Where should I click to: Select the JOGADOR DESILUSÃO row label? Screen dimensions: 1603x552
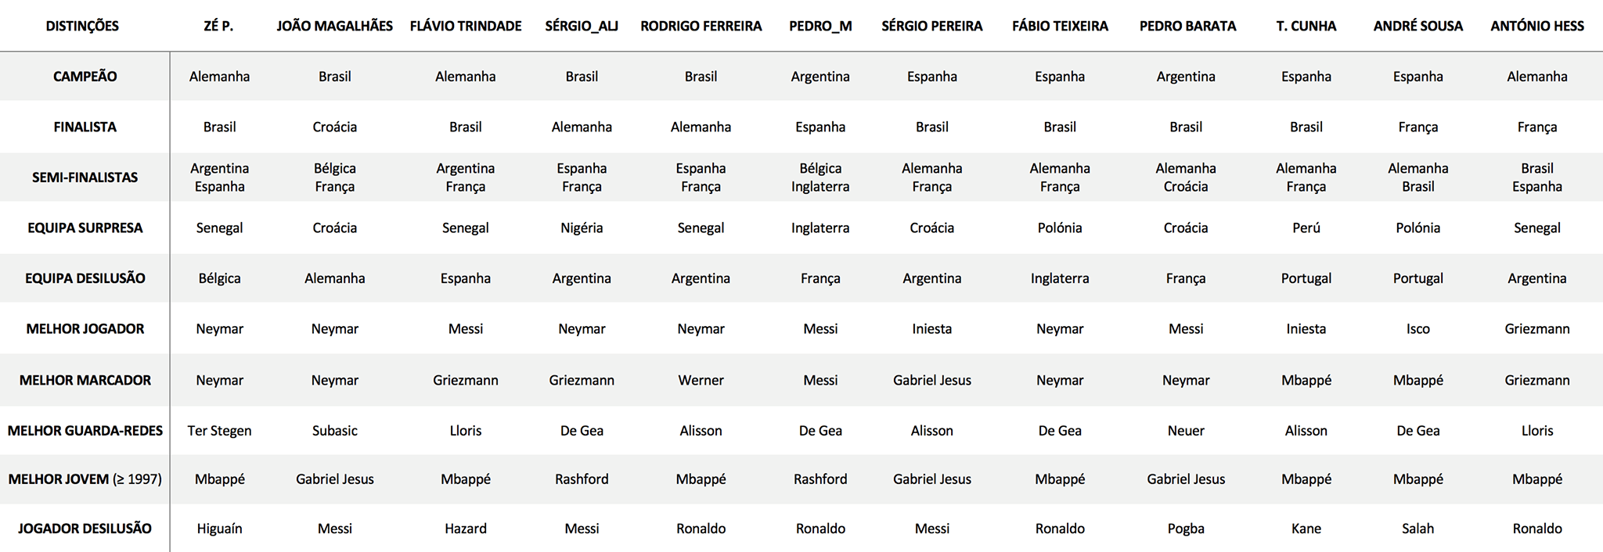[x=85, y=529]
